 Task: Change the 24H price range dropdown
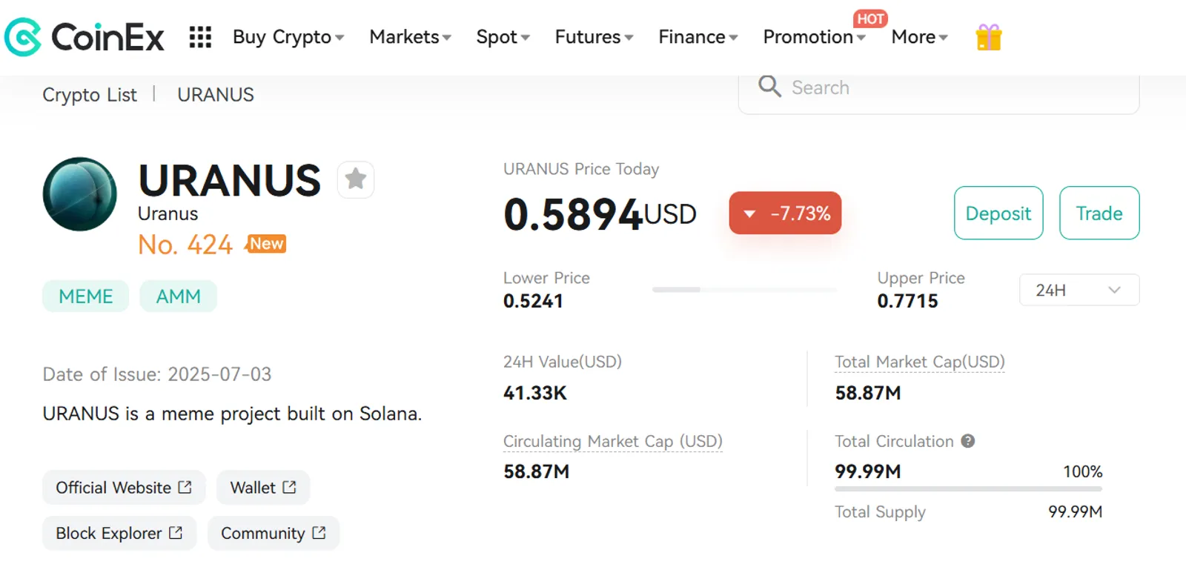[1079, 290]
